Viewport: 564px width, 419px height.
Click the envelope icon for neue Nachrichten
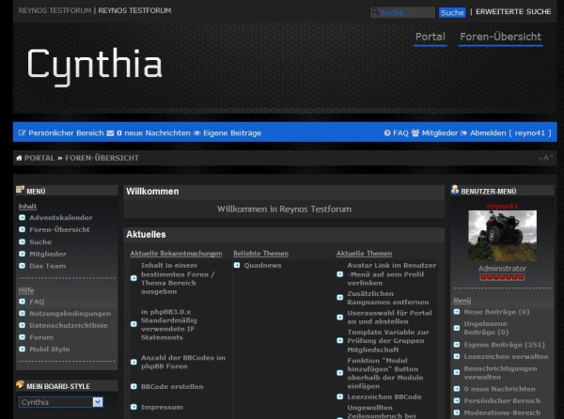110,133
